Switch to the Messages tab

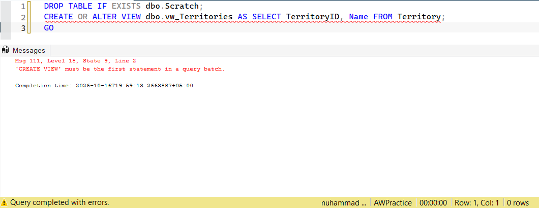25,50
